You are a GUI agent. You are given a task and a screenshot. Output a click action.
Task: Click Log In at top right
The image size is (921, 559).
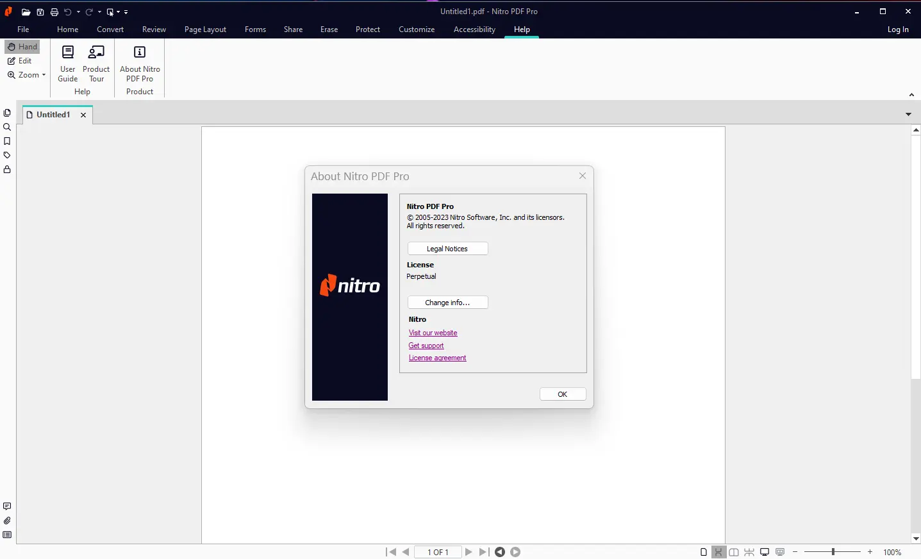pyautogui.click(x=898, y=29)
